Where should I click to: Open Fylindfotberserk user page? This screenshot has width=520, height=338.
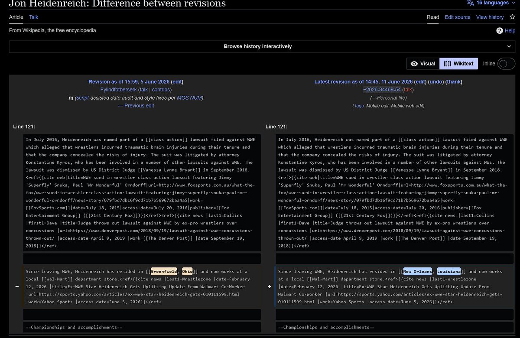coord(118,90)
